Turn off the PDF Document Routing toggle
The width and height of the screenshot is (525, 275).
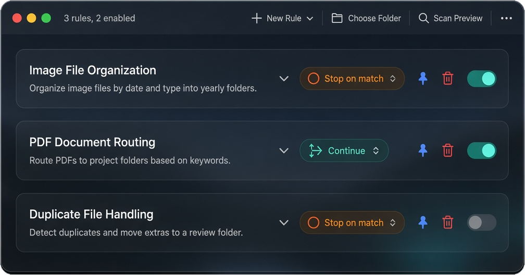pyautogui.click(x=481, y=151)
